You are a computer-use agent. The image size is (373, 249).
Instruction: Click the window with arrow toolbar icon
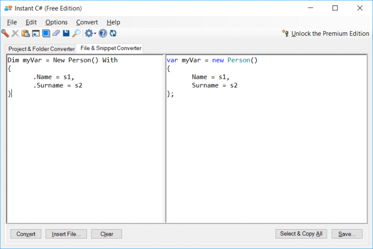pyautogui.click(x=35, y=33)
